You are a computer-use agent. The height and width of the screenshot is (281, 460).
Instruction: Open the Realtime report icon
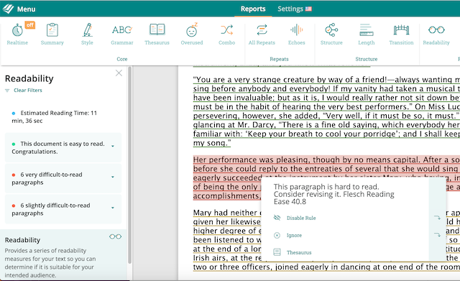tap(17, 30)
